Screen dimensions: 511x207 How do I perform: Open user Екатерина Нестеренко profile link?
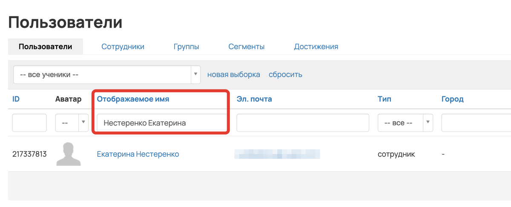(x=138, y=154)
